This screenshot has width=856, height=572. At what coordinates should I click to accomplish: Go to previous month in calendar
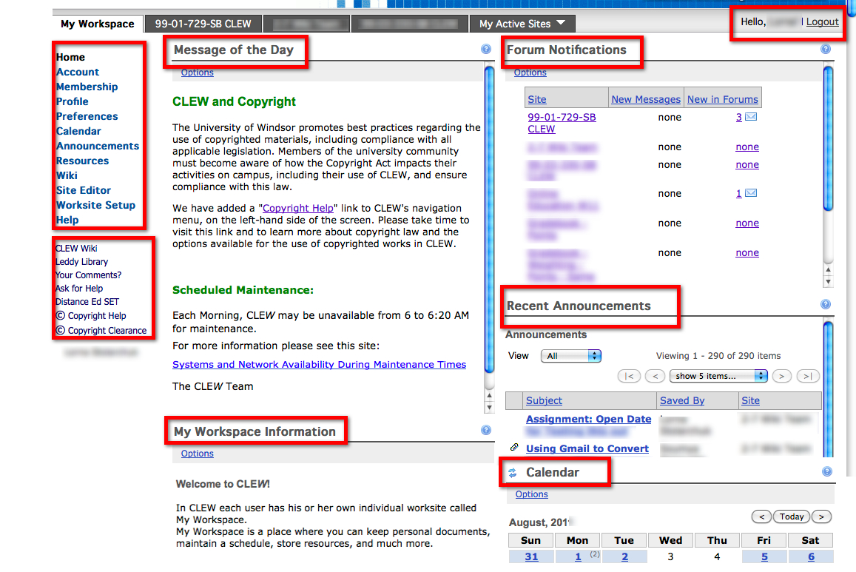pos(761,517)
